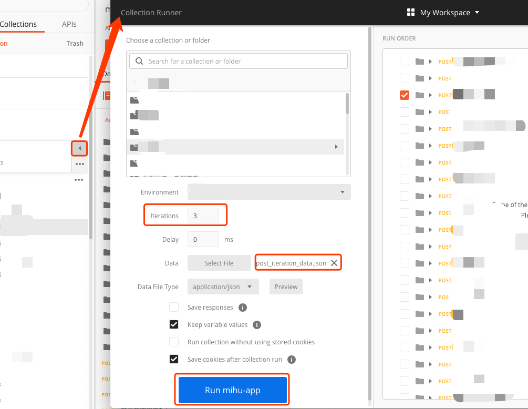Open the Environment dropdown

(x=269, y=192)
